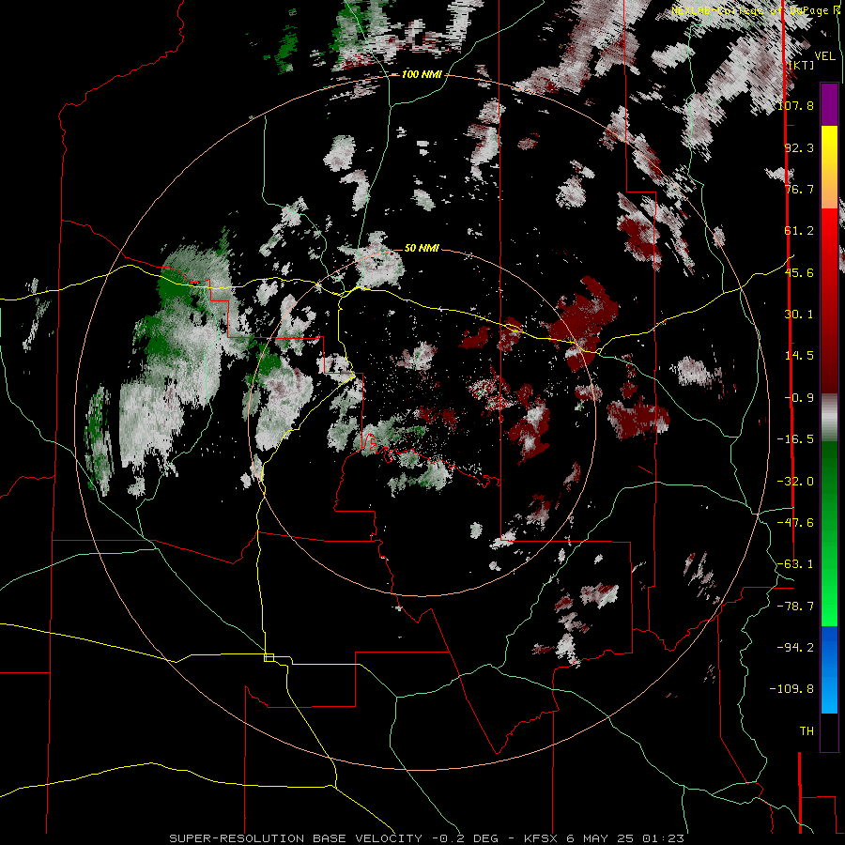Click the 107.8 value on velocity scale
Screen dimensions: 845x845
coord(795,105)
